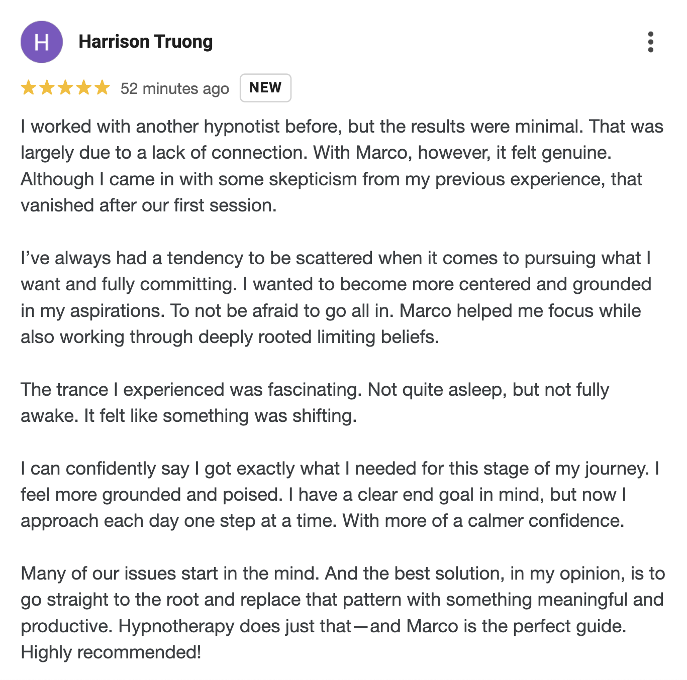Open the three-dot more options menu
687x680 pixels.
click(x=650, y=42)
